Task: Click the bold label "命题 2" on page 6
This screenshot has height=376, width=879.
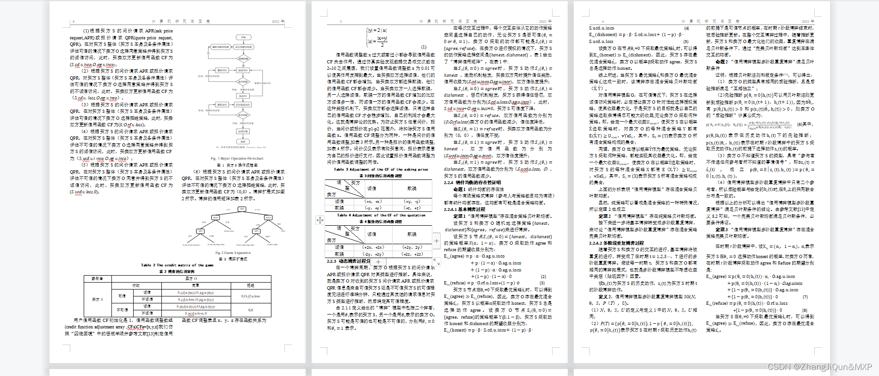Action: point(722,62)
